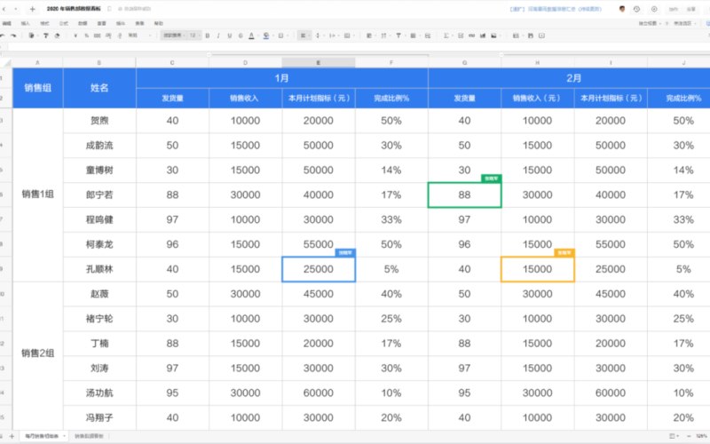Screen dimensions: 710x444
Task: Open the user avatar menu
Action: point(622,9)
